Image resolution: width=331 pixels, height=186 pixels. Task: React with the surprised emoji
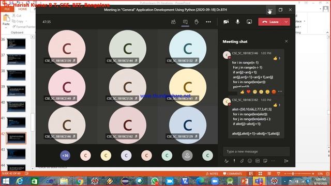[x=261, y=92]
